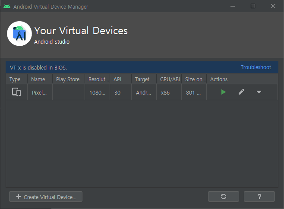Sort by the Size on Disk column header
Viewport: 284px width, 209px height.
pos(194,79)
